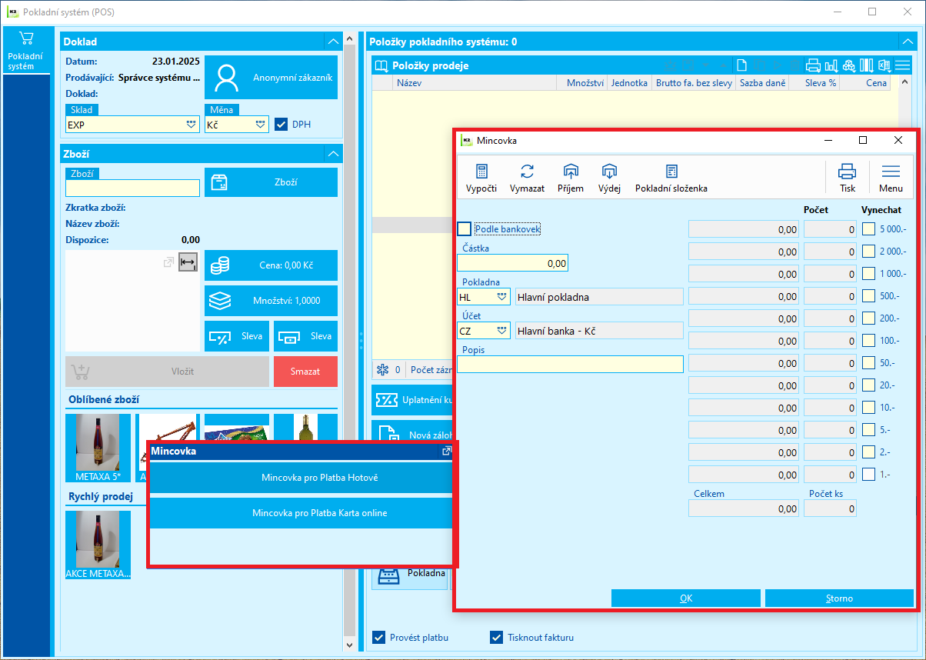
Task: Open the Pokladní systém cart icon in sidebar
Action: [x=26, y=39]
